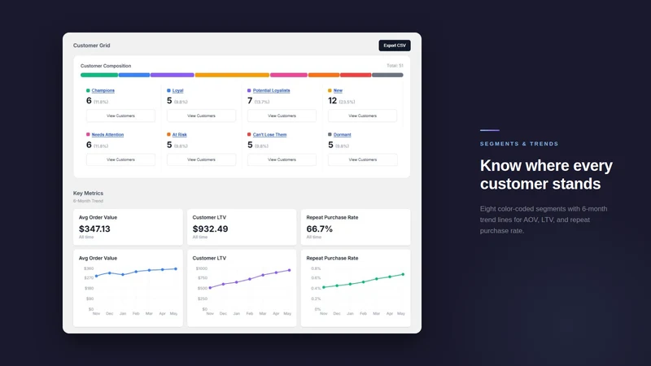
Task: Open the Can't Lose Them link
Action: (x=270, y=134)
